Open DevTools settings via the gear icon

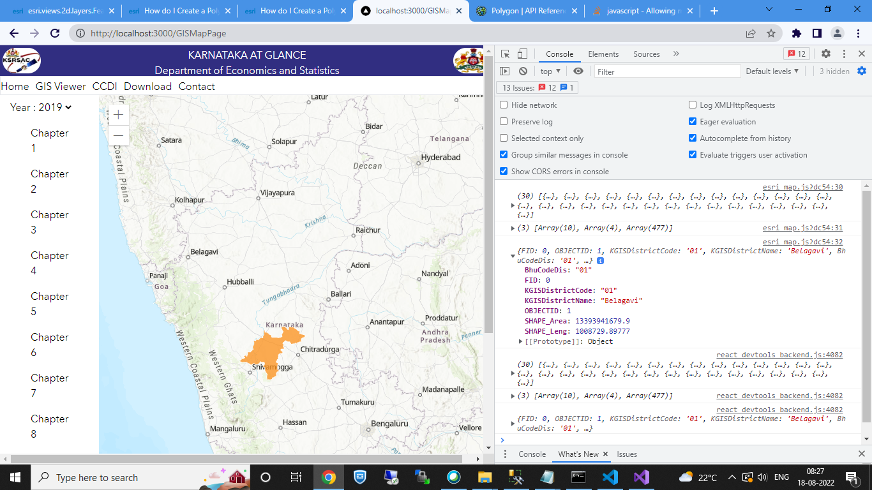(826, 54)
